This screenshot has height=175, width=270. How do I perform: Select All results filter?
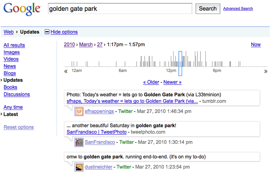[x=14, y=45]
